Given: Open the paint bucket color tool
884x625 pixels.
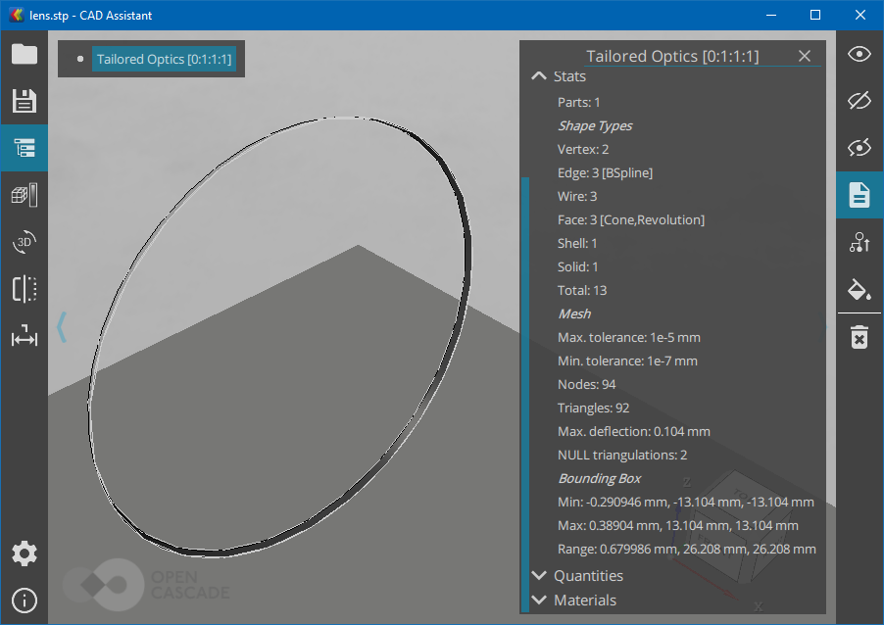Looking at the screenshot, I should pyautogui.click(x=859, y=290).
